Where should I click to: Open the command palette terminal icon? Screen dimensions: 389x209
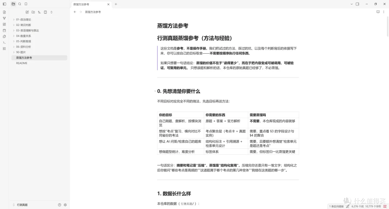click(4, 42)
